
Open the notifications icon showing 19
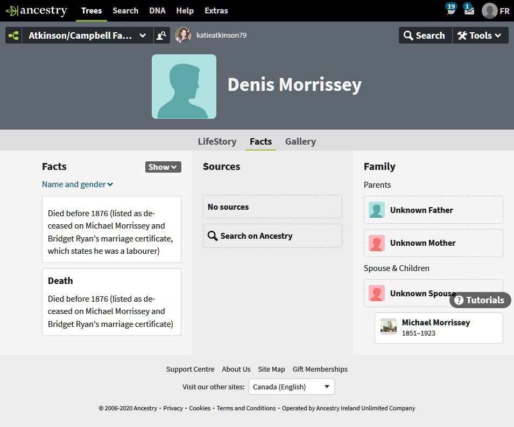point(451,9)
